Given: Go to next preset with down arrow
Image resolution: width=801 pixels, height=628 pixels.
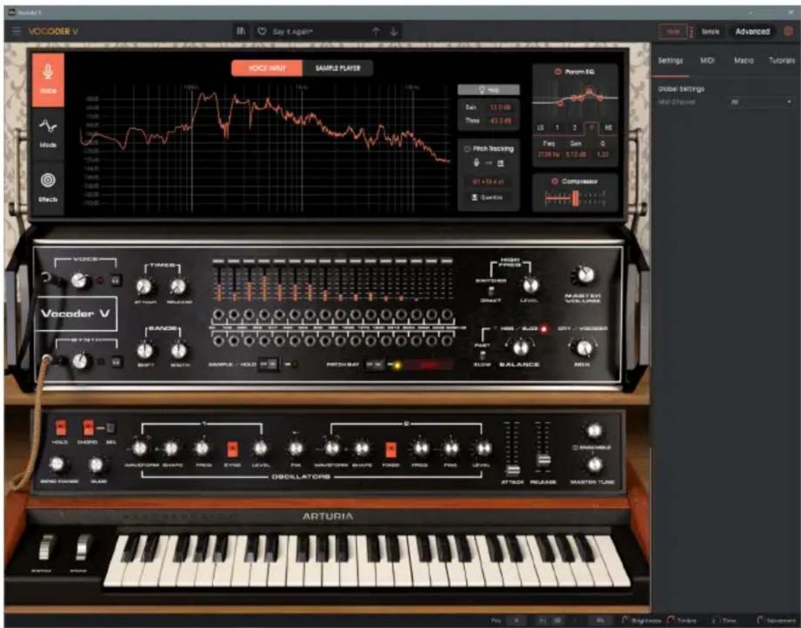Looking at the screenshot, I should pos(394,31).
